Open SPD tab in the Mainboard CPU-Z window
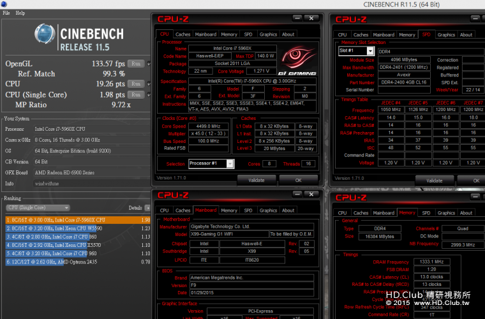This screenshot has width=485, height=319. (248, 211)
